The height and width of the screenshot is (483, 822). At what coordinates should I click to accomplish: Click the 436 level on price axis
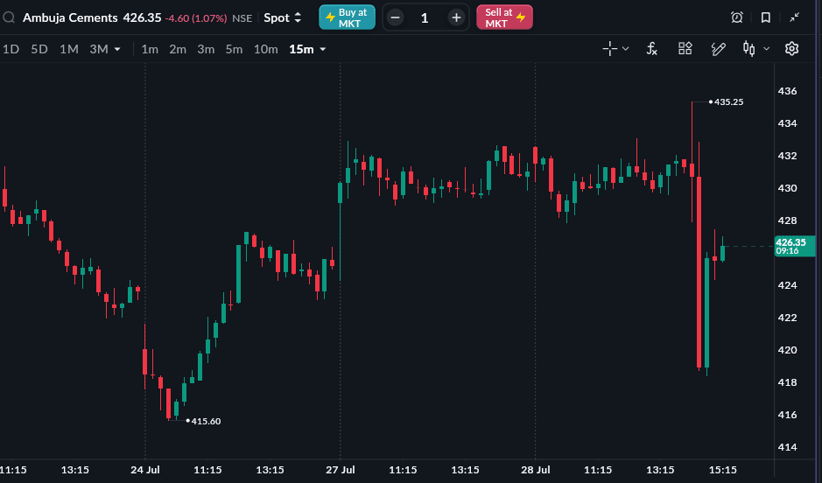[x=787, y=91]
